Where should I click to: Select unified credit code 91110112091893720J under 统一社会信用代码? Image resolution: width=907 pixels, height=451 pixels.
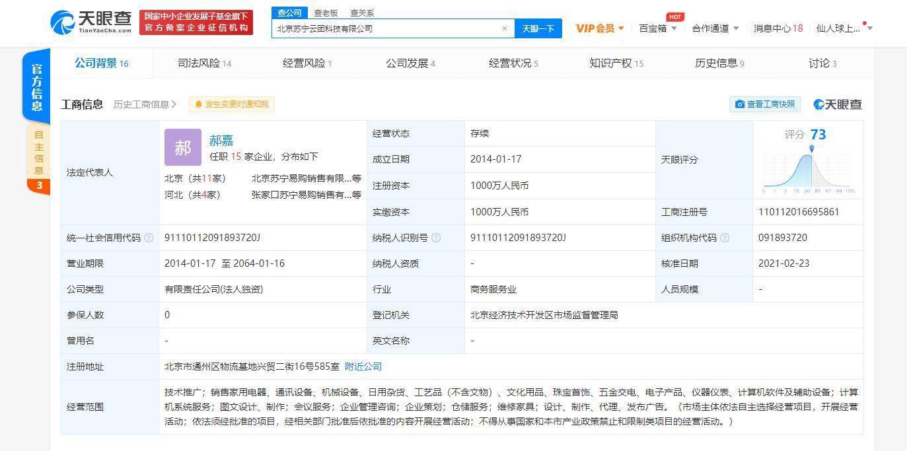212,238
